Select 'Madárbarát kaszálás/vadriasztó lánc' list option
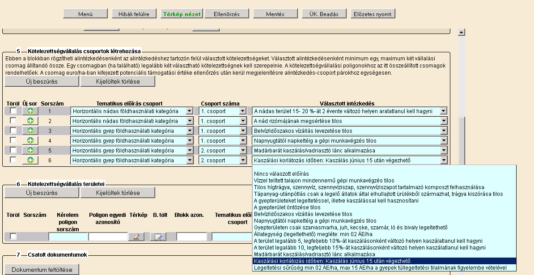 click(x=384, y=254)
